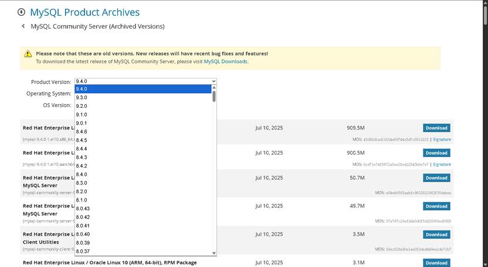The width and height of the screenshot is (488, 267).
Task: Choose version 8.0.40 option
Action: click(x=143, y=234)
